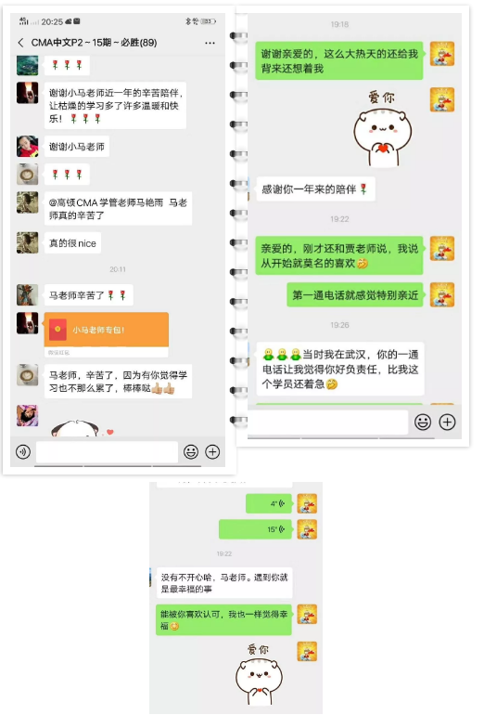This screenshot has height=728, width=484.
Task: Open plus attachments menu in group chat
Action: click(212, 451)
